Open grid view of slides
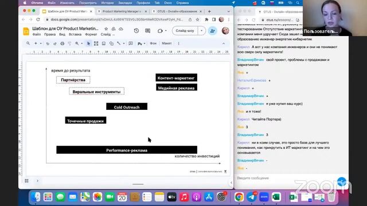The image size is (367, 206). tap(27, 181)
